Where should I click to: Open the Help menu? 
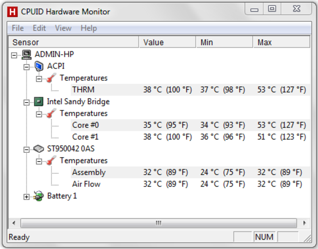[88, 28]
